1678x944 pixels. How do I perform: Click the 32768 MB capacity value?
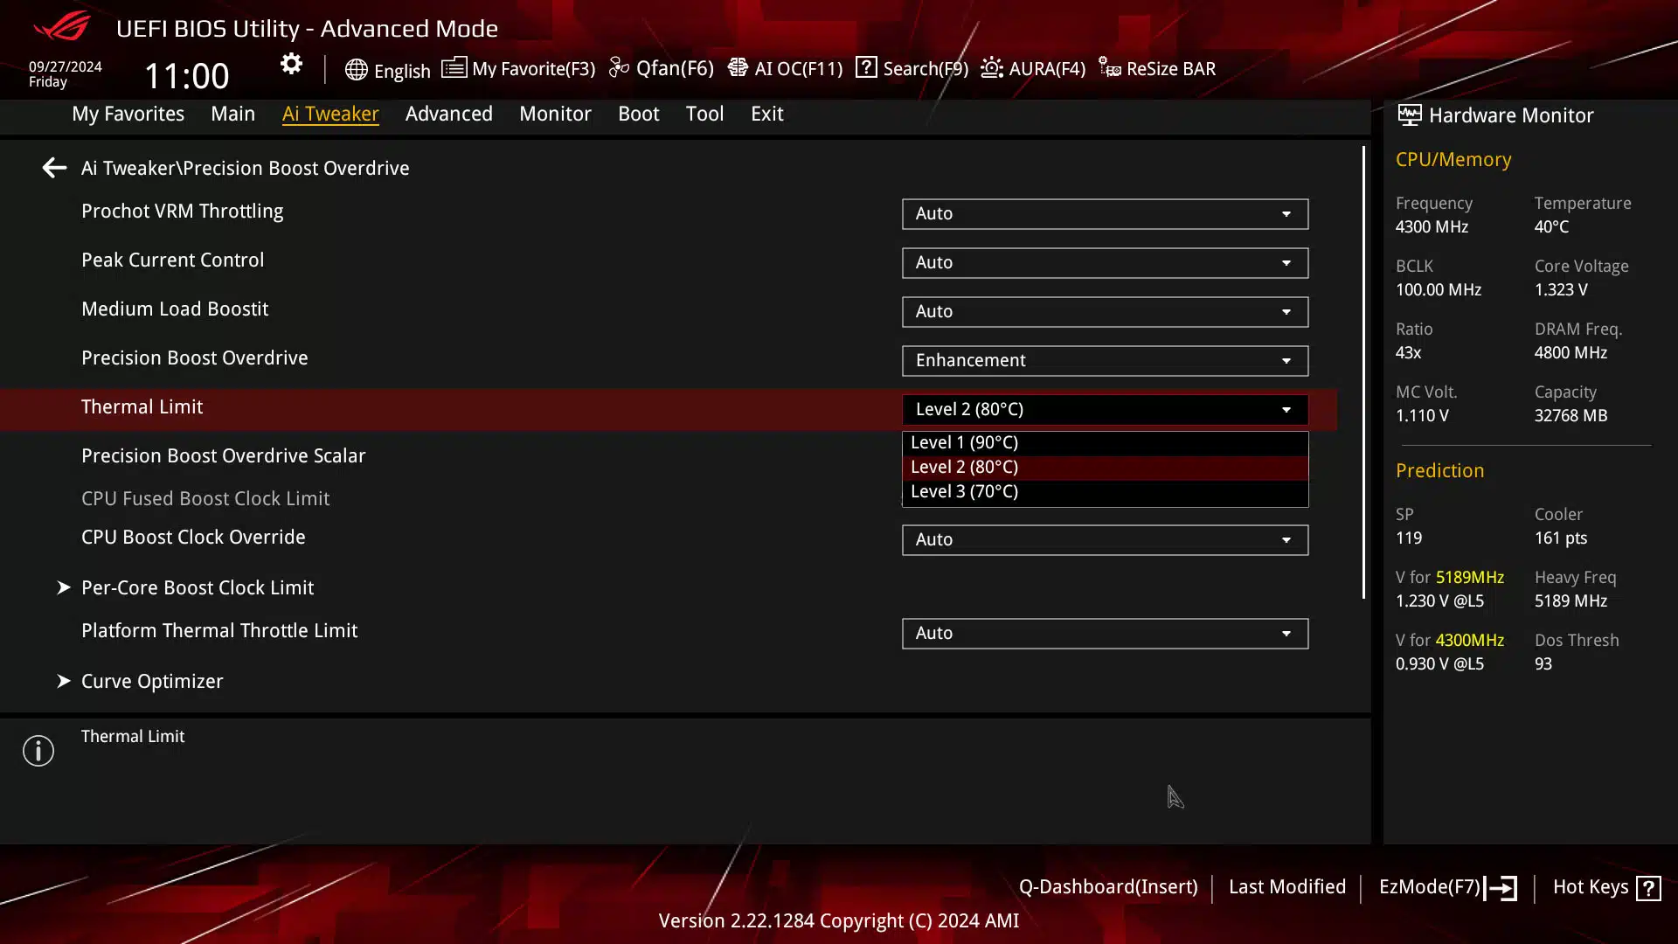click(1571, 416)
